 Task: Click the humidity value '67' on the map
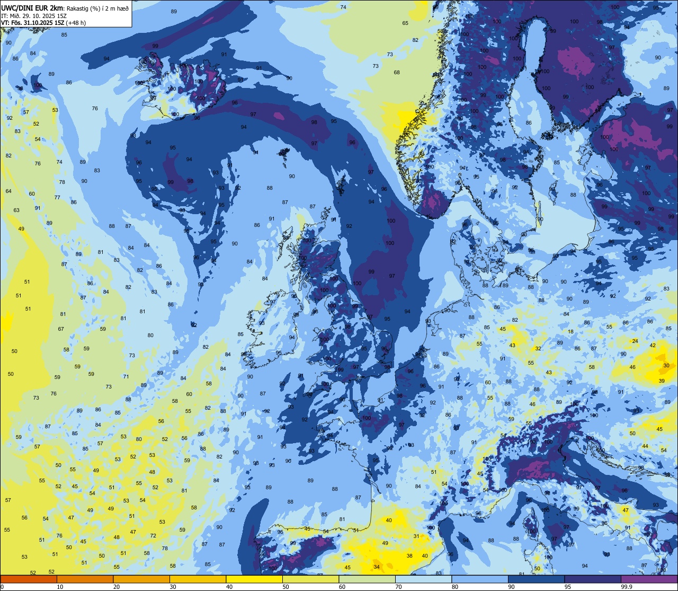click(x=61, y=329)
